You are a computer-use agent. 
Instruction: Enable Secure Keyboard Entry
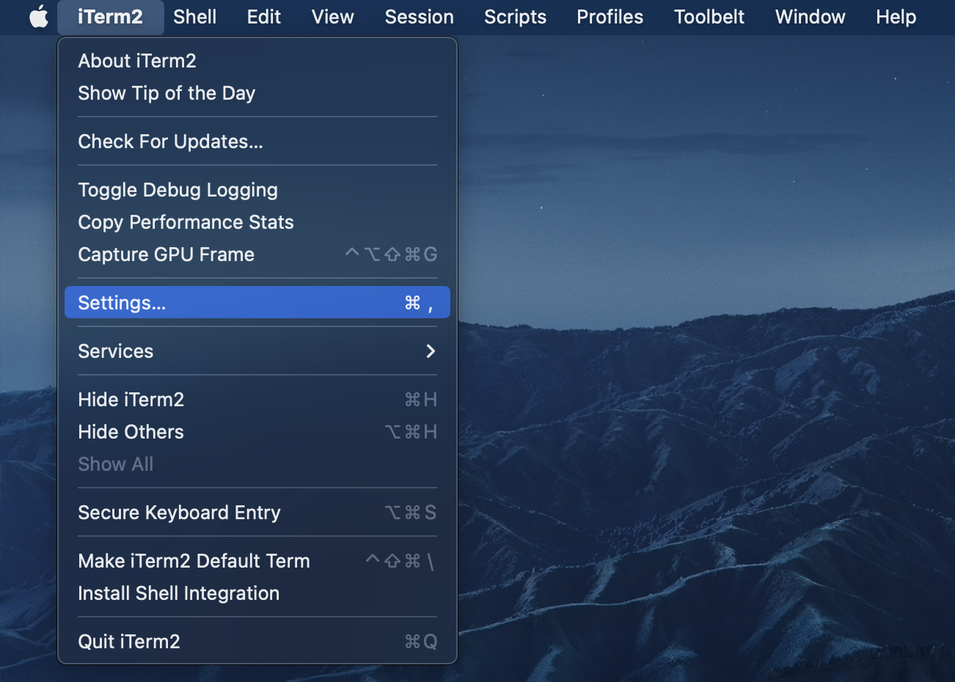pos(180,512)
